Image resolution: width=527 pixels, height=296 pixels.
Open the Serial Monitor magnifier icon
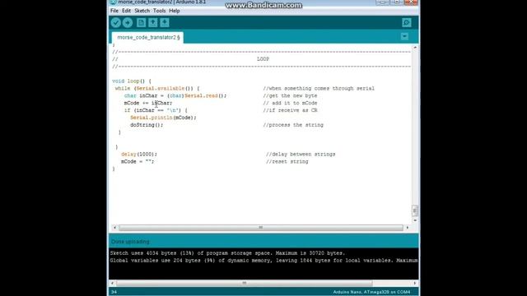(x=407, y=22)
